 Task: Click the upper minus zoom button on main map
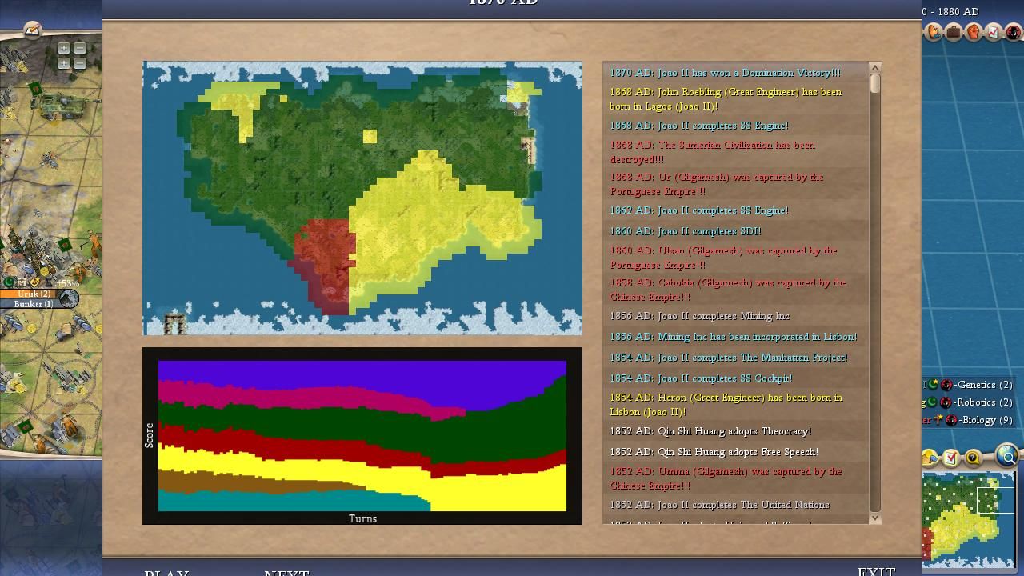coord(79,49)
